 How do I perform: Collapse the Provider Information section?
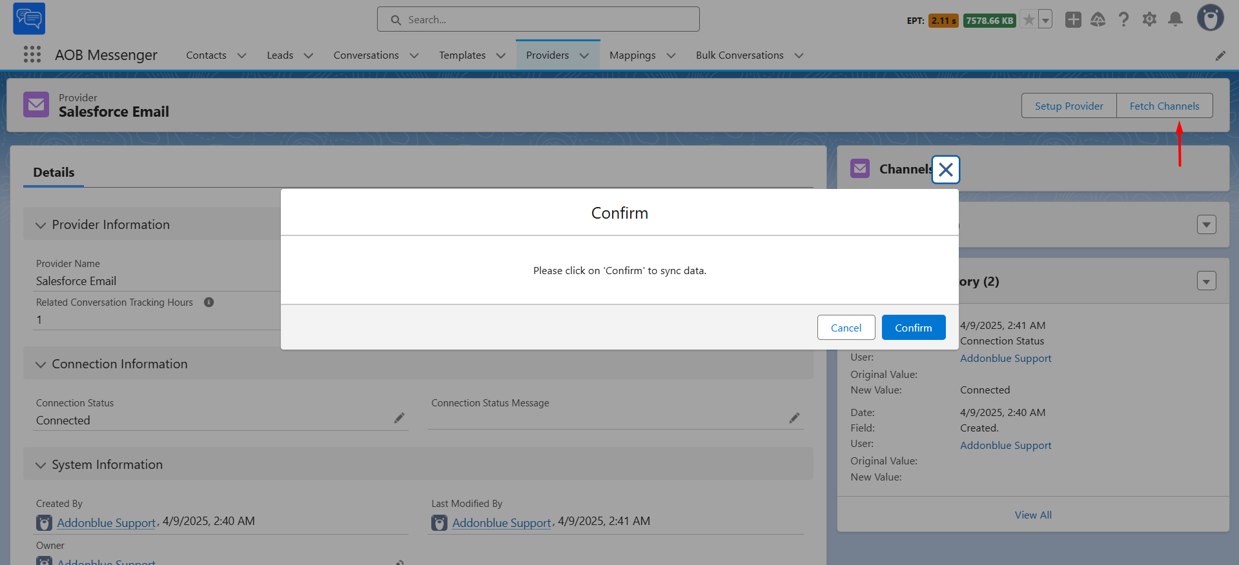(x=41, y=225)
